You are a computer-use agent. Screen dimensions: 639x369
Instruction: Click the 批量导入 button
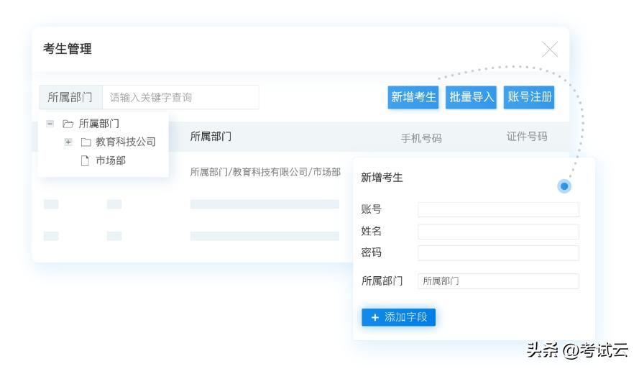click(x=471, y=97)
